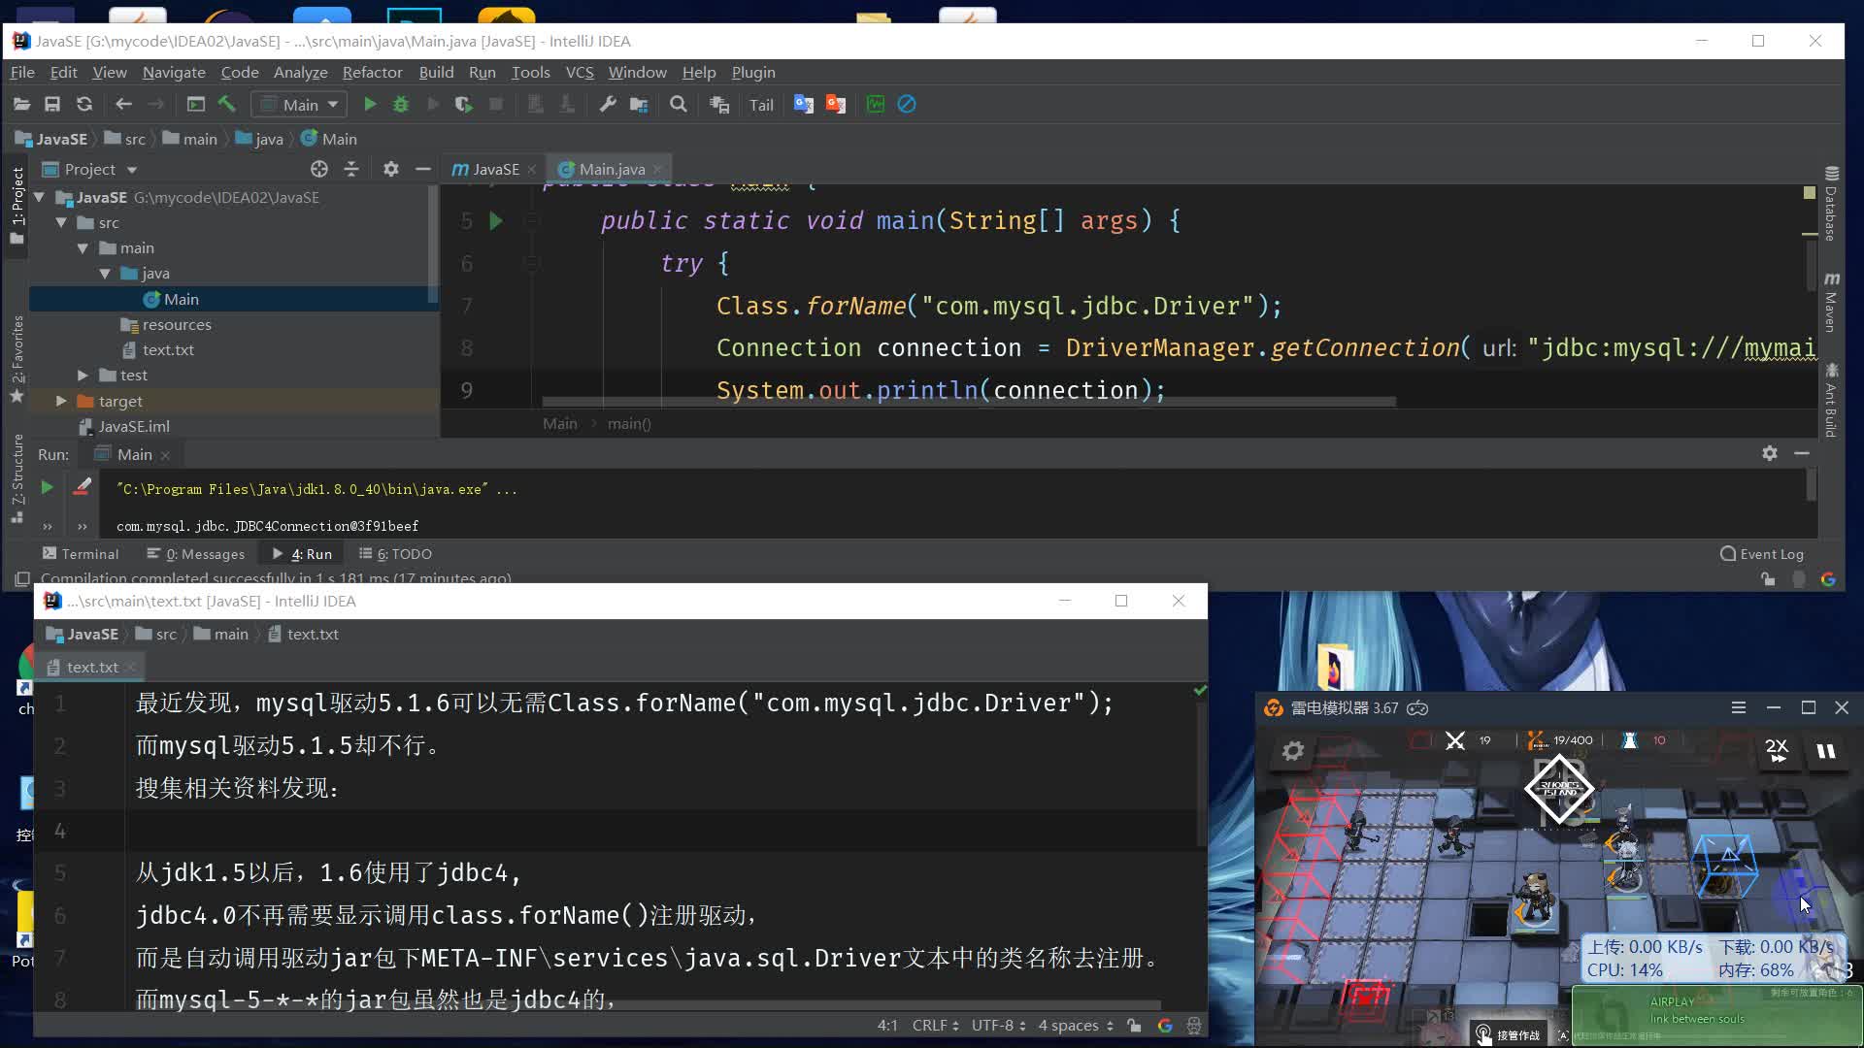Click the editor horizontal scrollbar in Main.java
Image resolution: width=1864 pixels, height=1048 pixels.
pyautogui.click(x=968, y=401)
